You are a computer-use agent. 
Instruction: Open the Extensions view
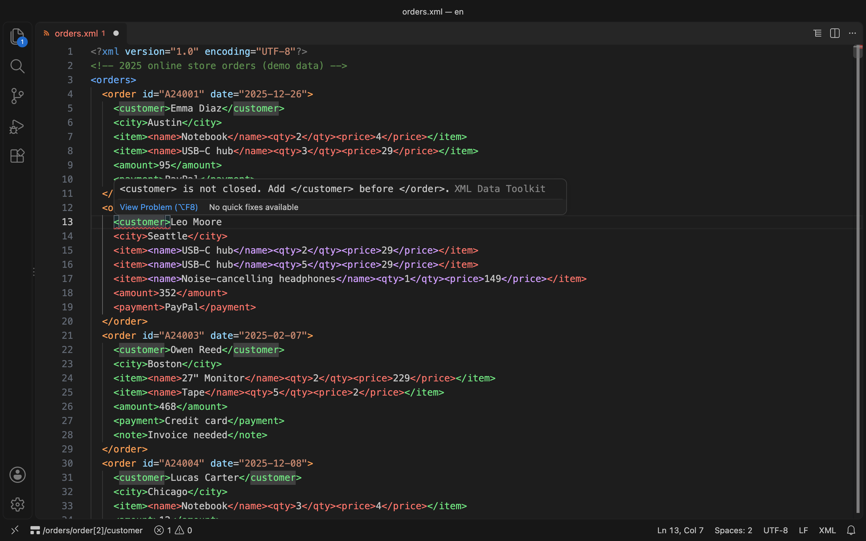pos(17,156)
